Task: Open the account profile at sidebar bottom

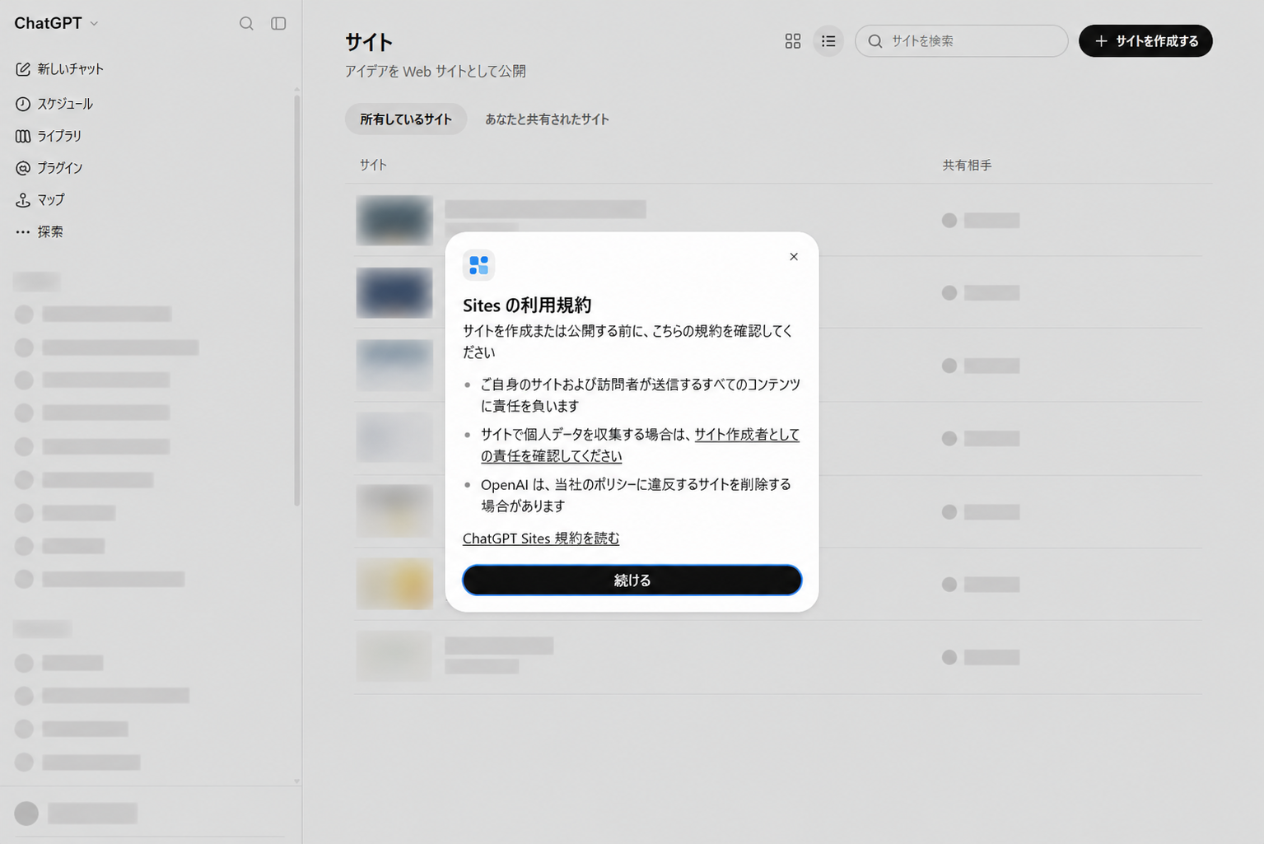Action: click(x=76, y=814)
